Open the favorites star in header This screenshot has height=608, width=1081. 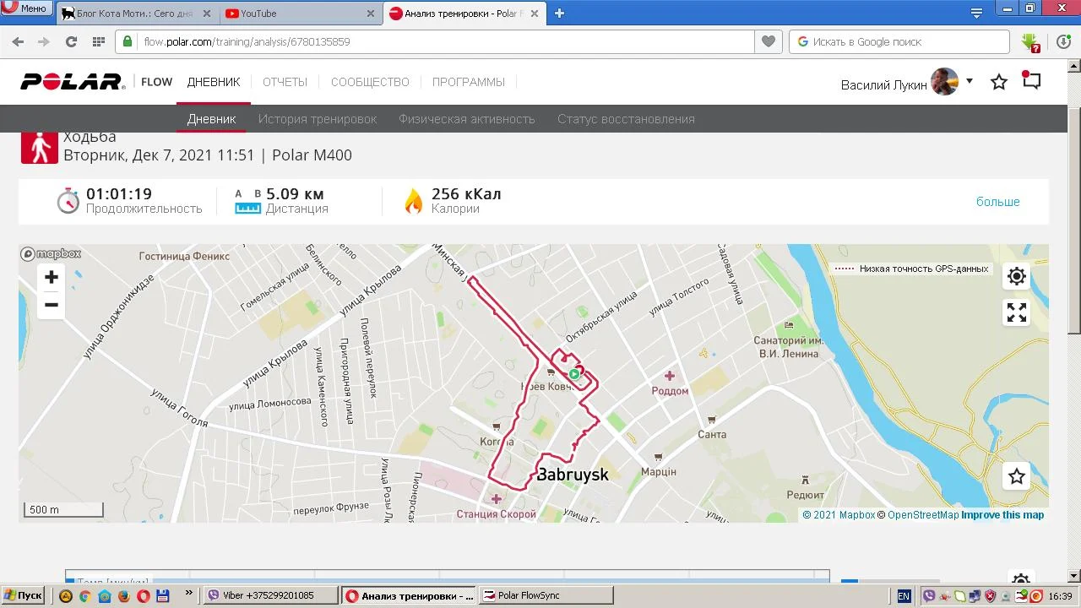coord(999,82)
